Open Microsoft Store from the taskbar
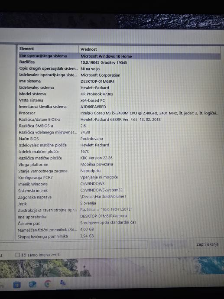The width and height of the screenshot is (224, 299). tap(17, 285)
